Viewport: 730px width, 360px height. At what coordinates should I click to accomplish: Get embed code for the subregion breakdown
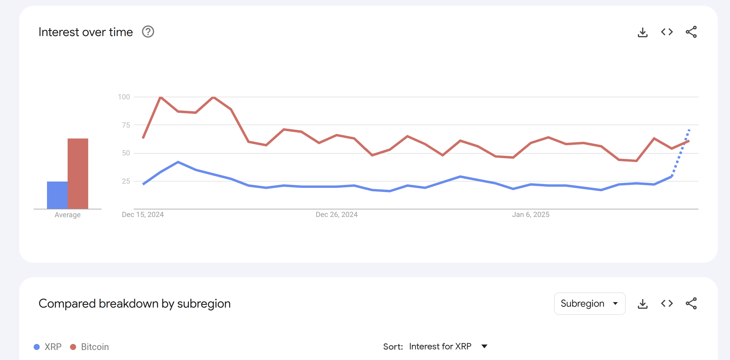[x=666, y=303]
